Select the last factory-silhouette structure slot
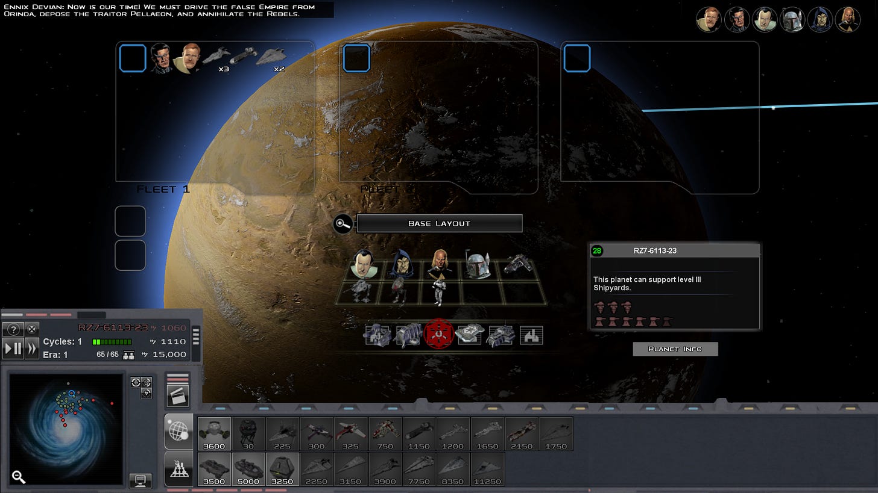This screenshot has height=493, width=878. (x=531, y=335)
